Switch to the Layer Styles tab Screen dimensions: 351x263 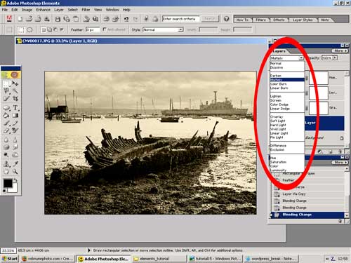tap(303, 20)
